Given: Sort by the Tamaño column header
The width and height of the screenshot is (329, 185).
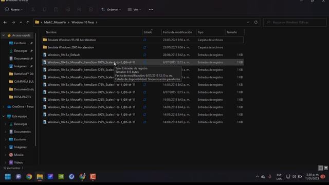Looking at the screenshot, I should 232,32.
